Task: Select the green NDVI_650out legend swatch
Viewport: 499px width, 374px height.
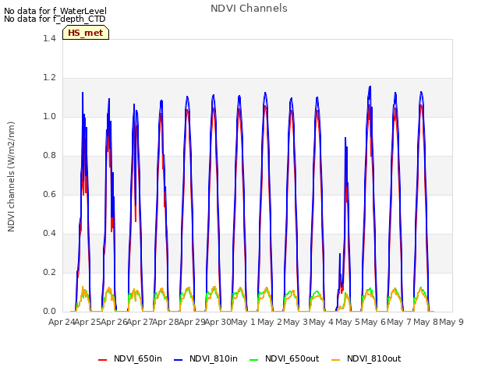Action: pyautogui.click(x=254, y=360)
